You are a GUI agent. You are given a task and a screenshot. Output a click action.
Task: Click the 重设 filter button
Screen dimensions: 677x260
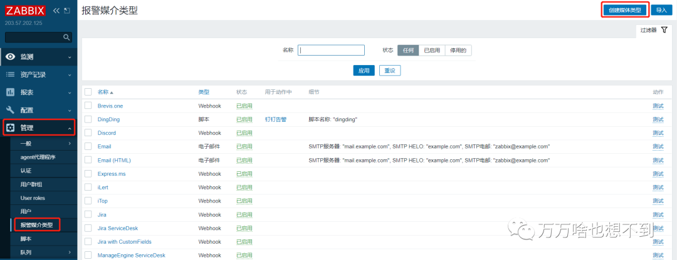(x=390, y=71)
